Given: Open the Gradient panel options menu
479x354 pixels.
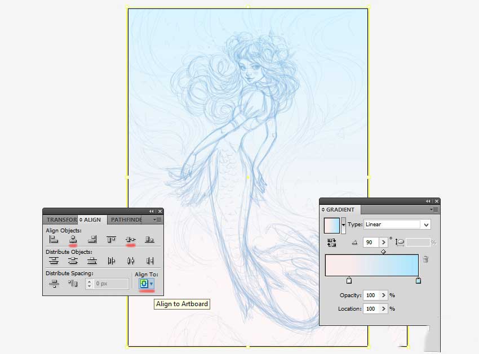Looking at the screenshot, I should (434, 209).
